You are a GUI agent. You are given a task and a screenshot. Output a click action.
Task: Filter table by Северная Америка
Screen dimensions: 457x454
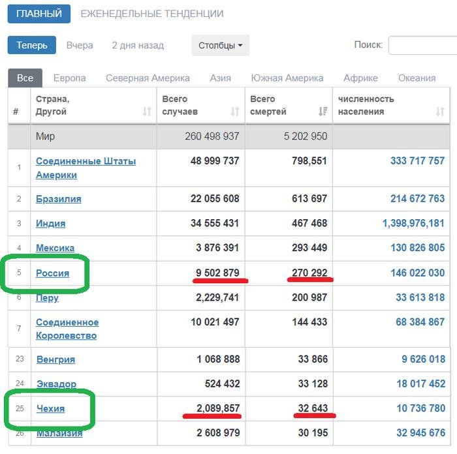pyautogui.click(x=148, y=78)
